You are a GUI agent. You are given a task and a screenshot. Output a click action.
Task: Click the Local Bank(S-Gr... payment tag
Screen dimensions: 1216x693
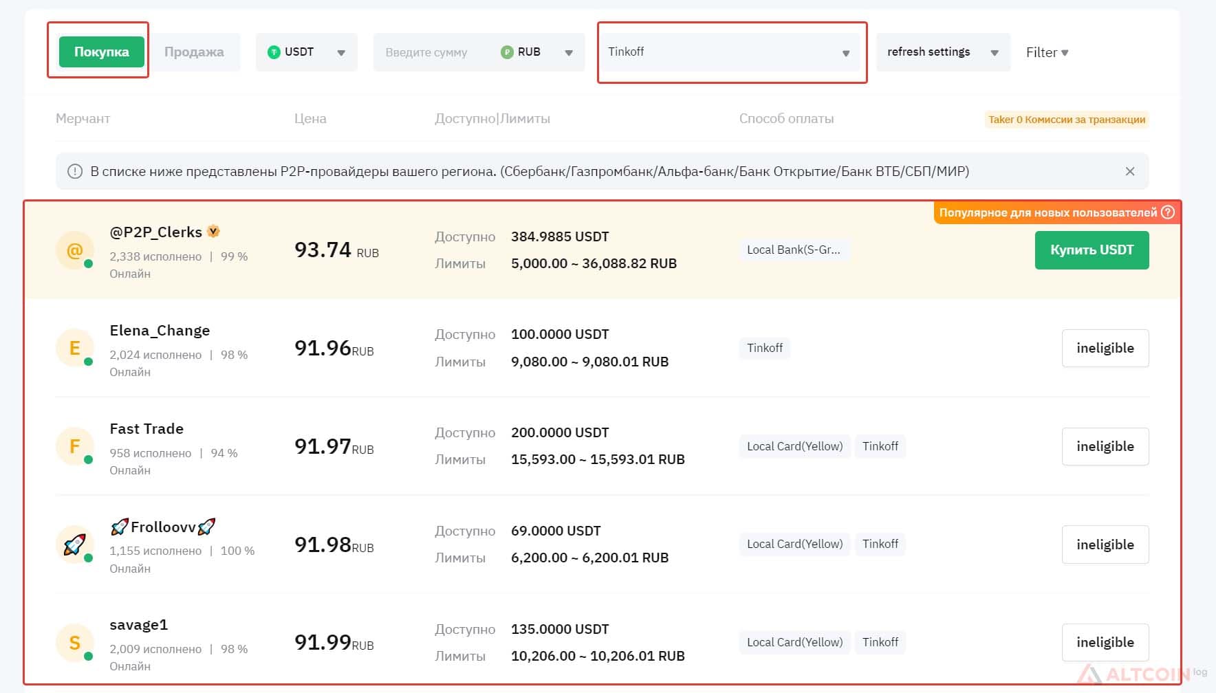(x=794, y=250)
